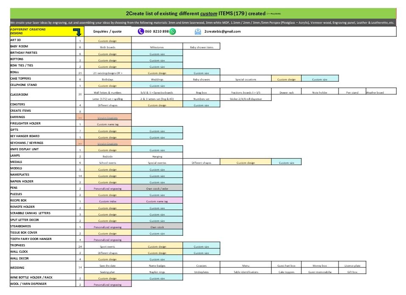406x295 pixels.
Task: Click the 'Letter (175) set > spelling' cell
Action: click(x=108, y=99)
